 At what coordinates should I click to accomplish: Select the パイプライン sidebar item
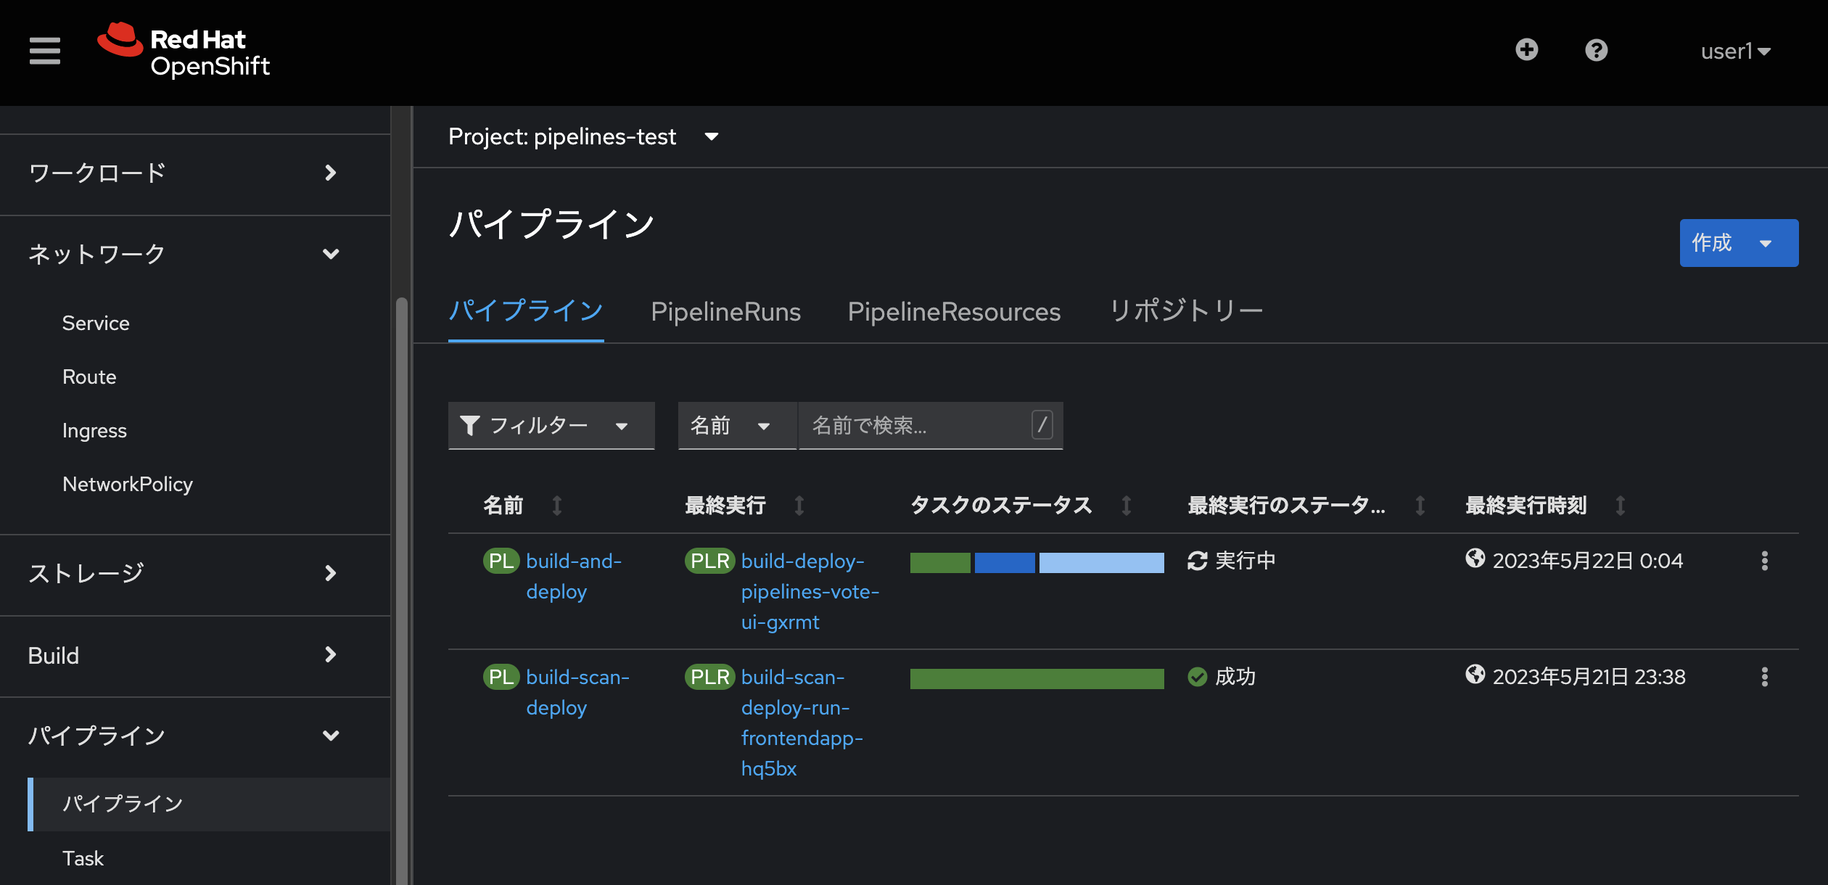coord(209,804)
